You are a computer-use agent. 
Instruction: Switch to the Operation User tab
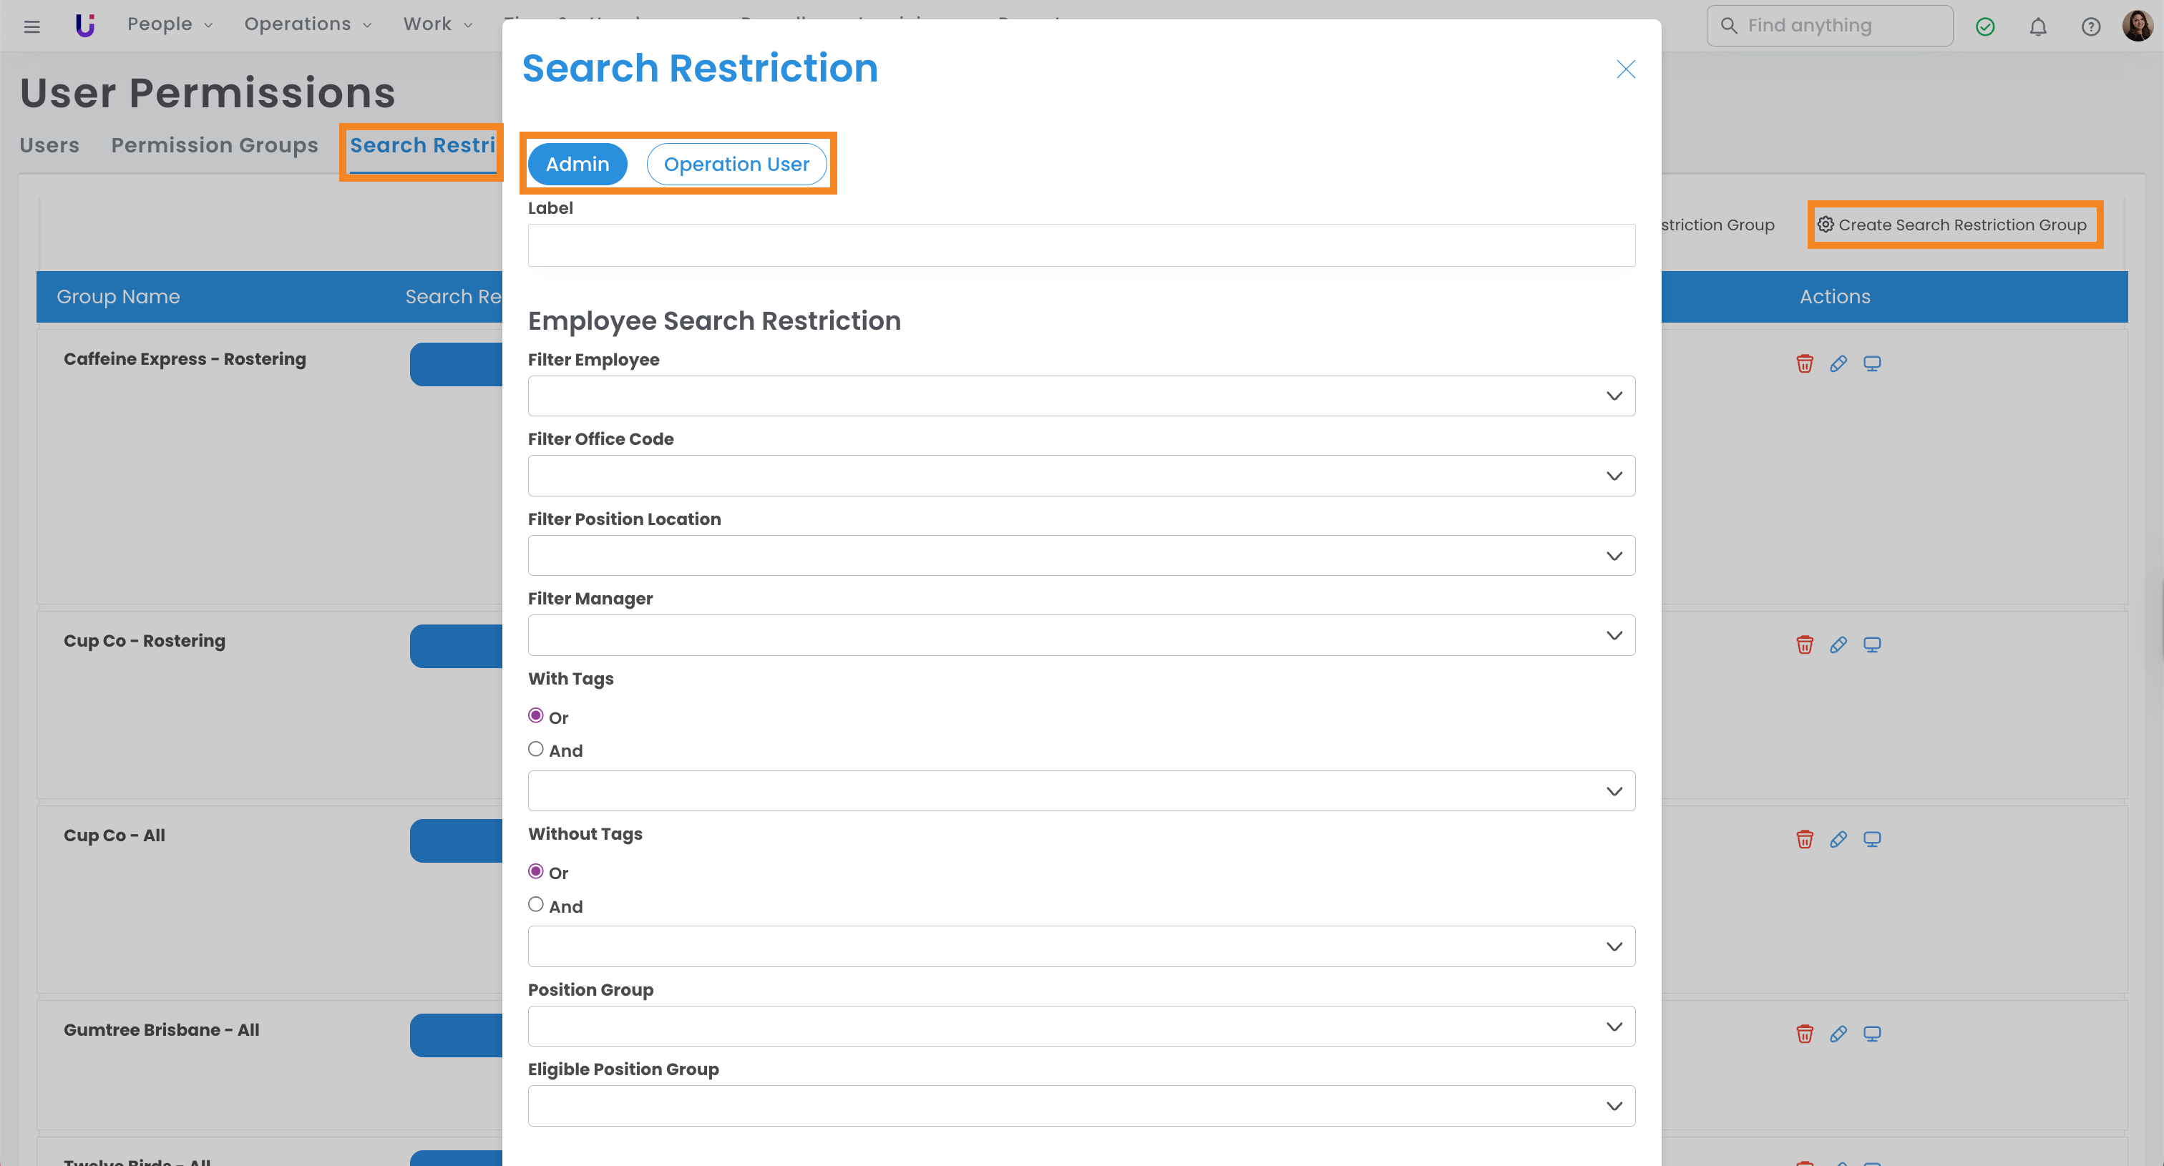pyautogui.click(x=736, y=164)
